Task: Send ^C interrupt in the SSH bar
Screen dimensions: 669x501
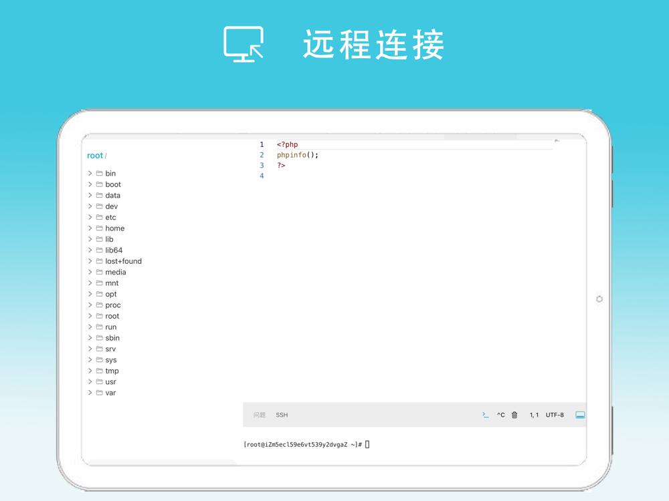Action: (501, 415)
